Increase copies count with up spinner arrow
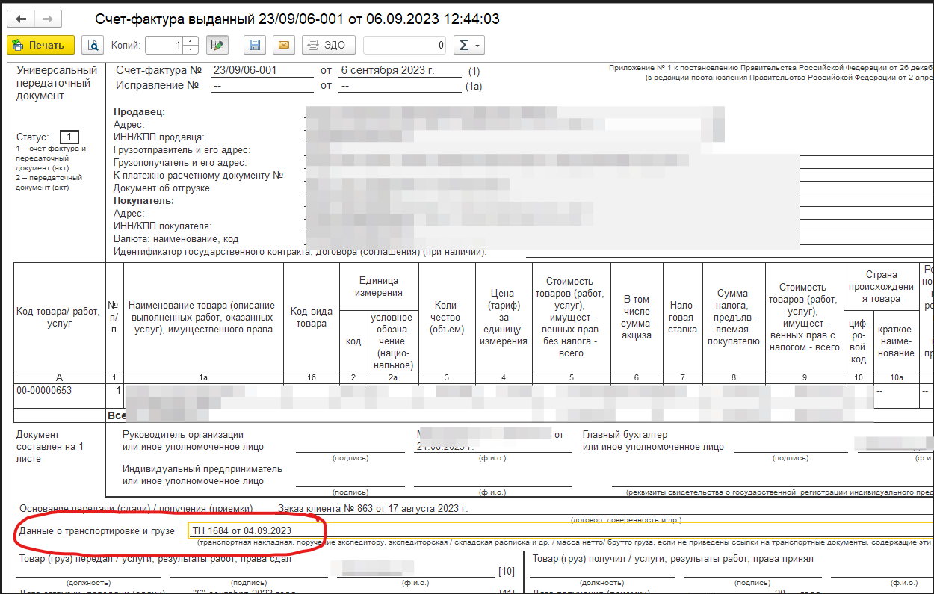The height and width of the screenshot is (594, 934). [191, 41]
